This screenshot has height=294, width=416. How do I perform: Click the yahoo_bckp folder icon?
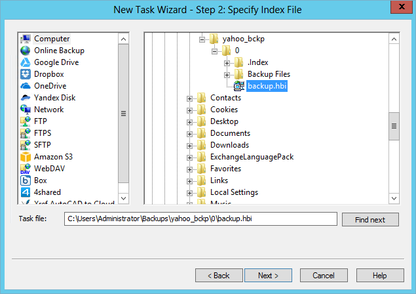click(x=214, y=39)
